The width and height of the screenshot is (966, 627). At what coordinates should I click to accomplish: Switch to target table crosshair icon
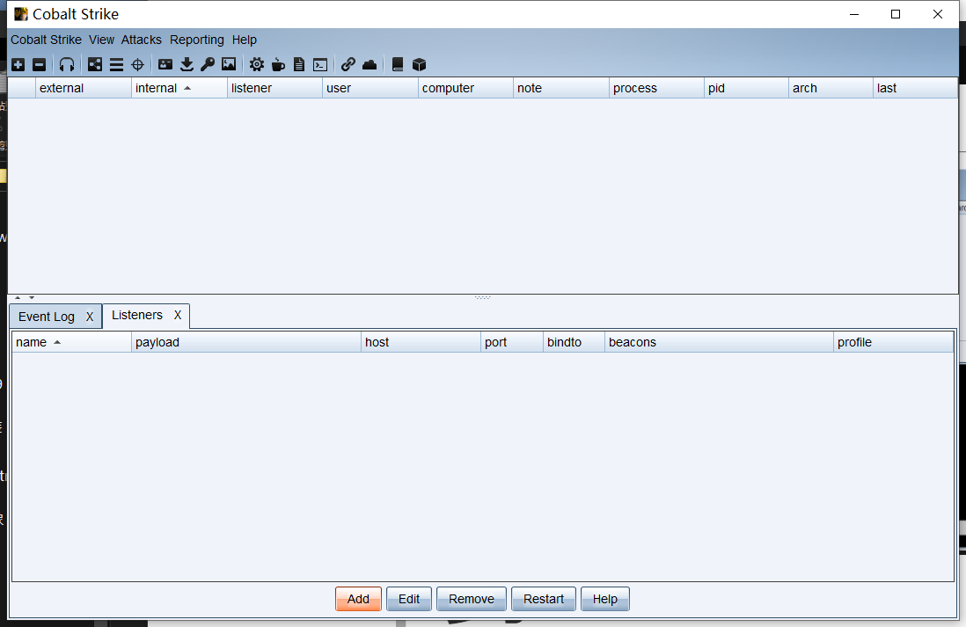point(137,65)
